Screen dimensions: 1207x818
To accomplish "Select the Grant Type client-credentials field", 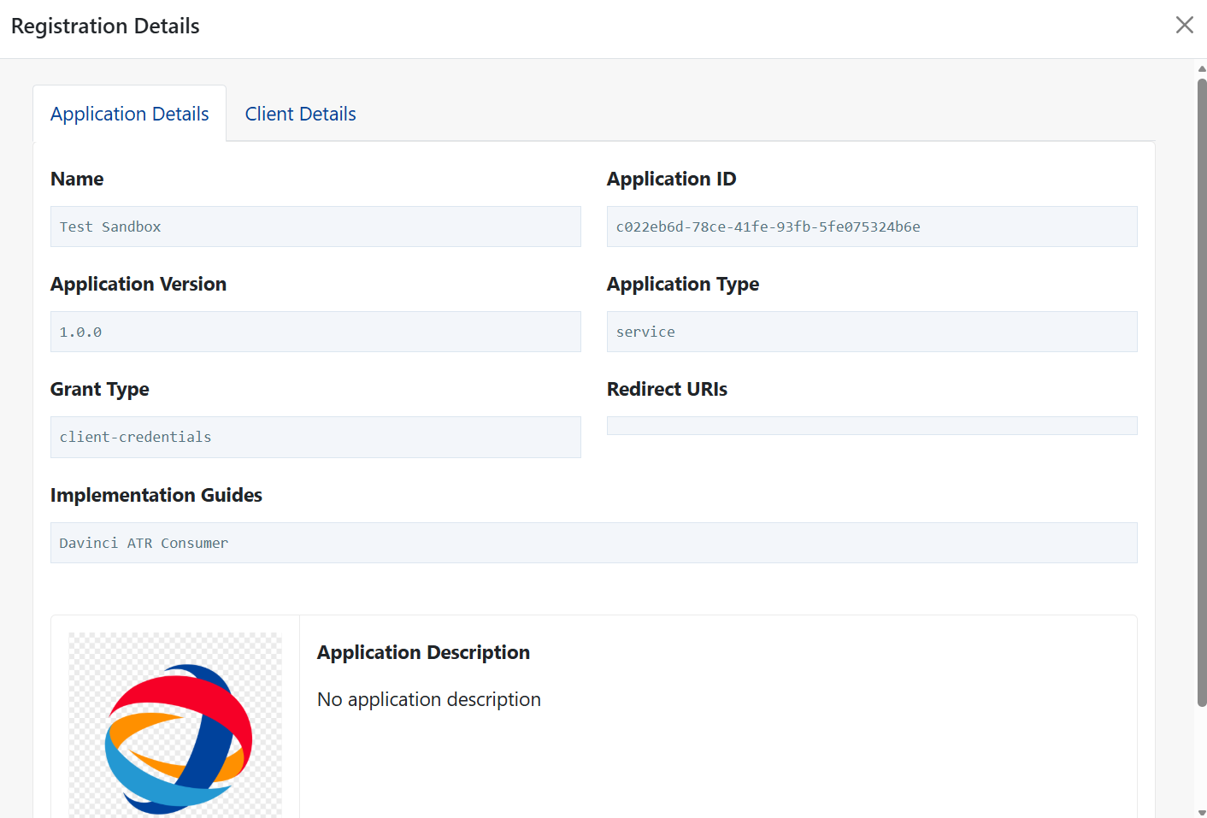I will (315, 437).
